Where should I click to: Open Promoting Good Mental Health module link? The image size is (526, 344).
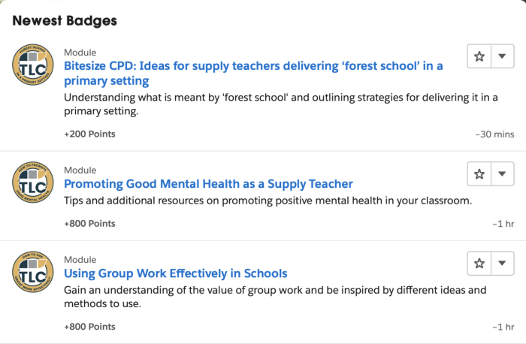208,184
